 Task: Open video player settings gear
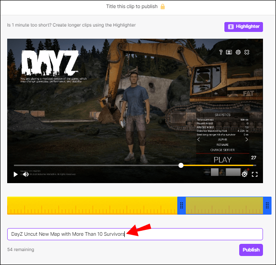coord(244,174)
